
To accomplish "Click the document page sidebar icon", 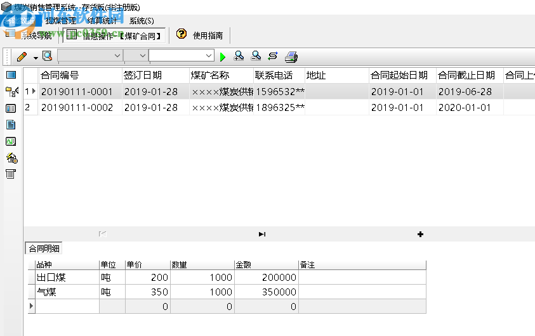I will tap(11, 125).
